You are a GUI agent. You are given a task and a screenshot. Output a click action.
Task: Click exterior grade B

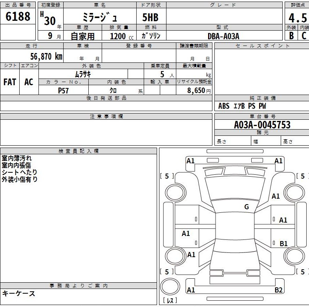click(x=291, y=36)
